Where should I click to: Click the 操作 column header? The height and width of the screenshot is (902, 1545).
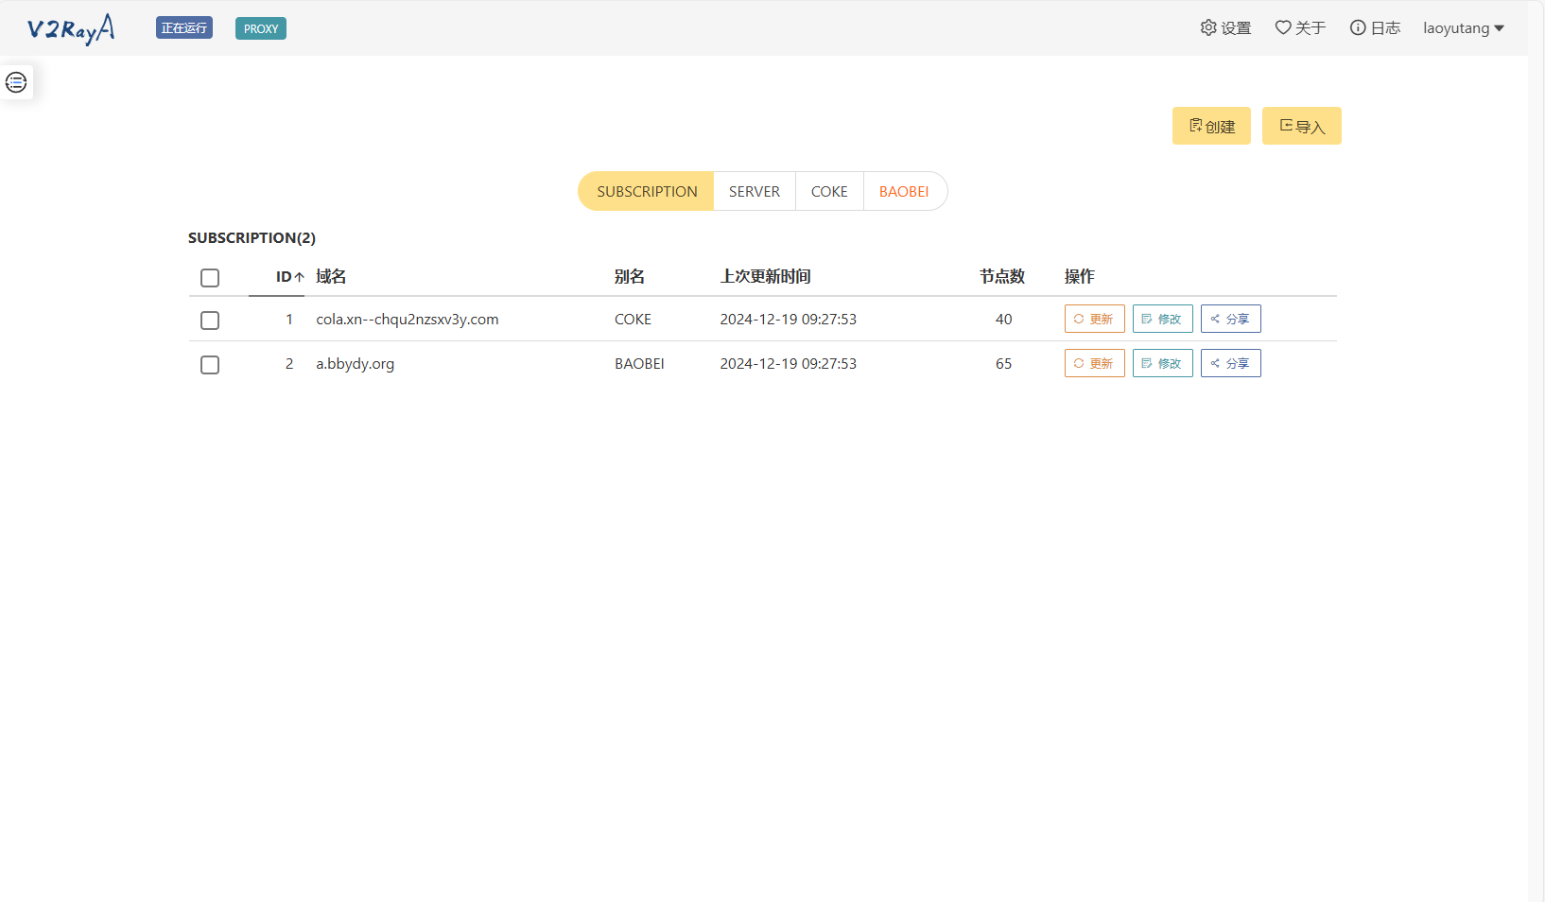[x=1080, y=276]
